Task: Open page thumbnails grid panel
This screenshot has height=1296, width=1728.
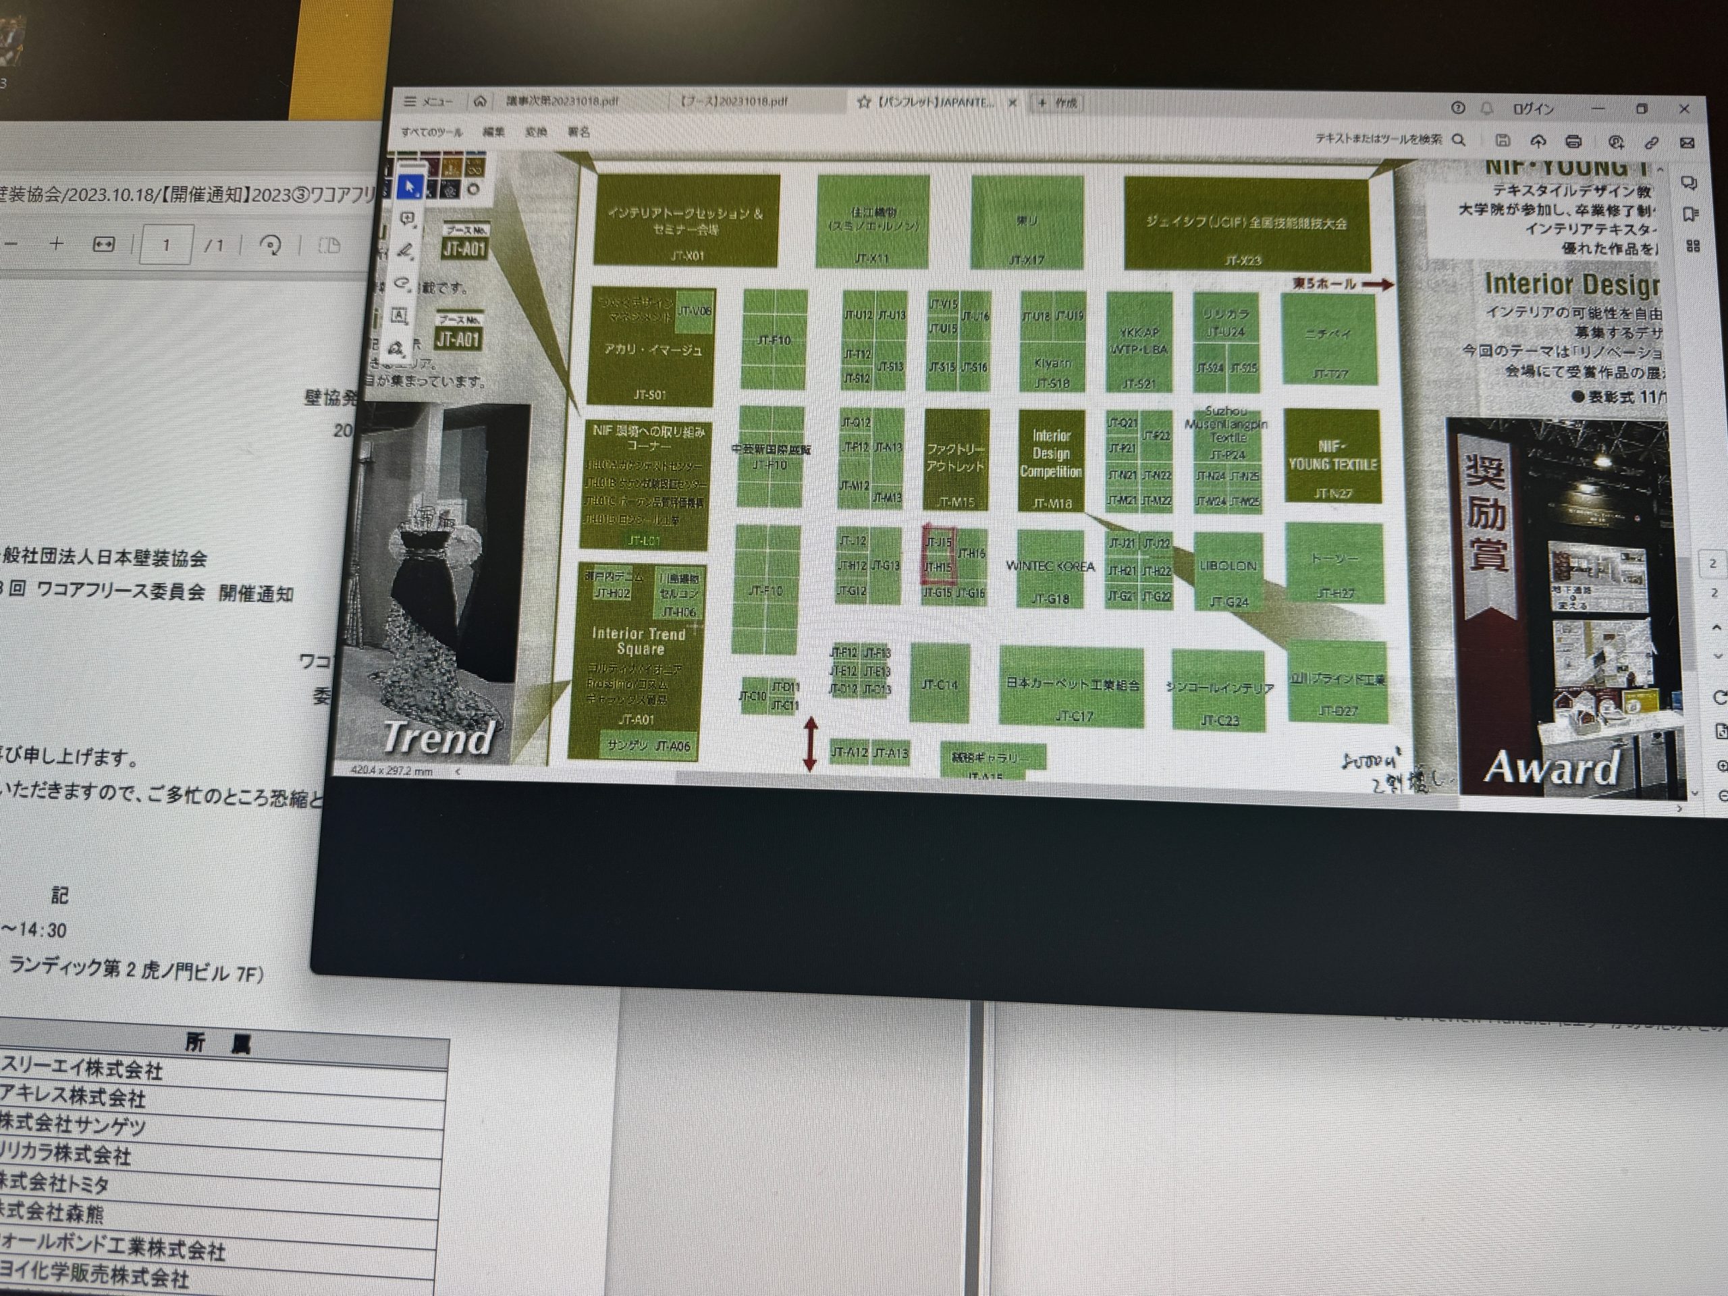Action: (1693, 246)
